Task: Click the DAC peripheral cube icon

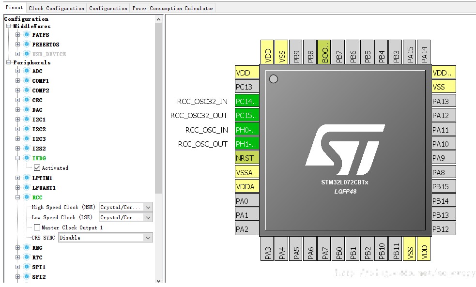Action: pyautogui.click(x=27, y=110)
